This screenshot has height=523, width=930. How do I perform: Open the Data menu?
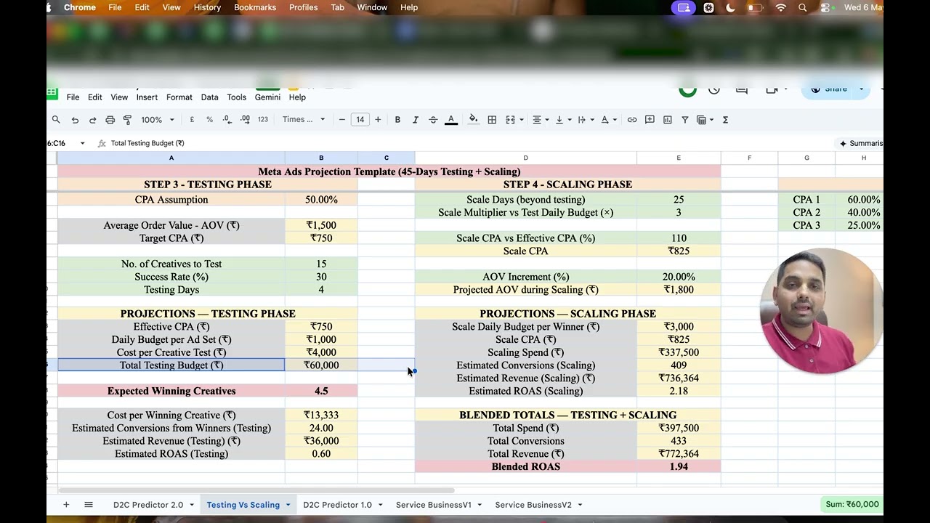[209, 97]
